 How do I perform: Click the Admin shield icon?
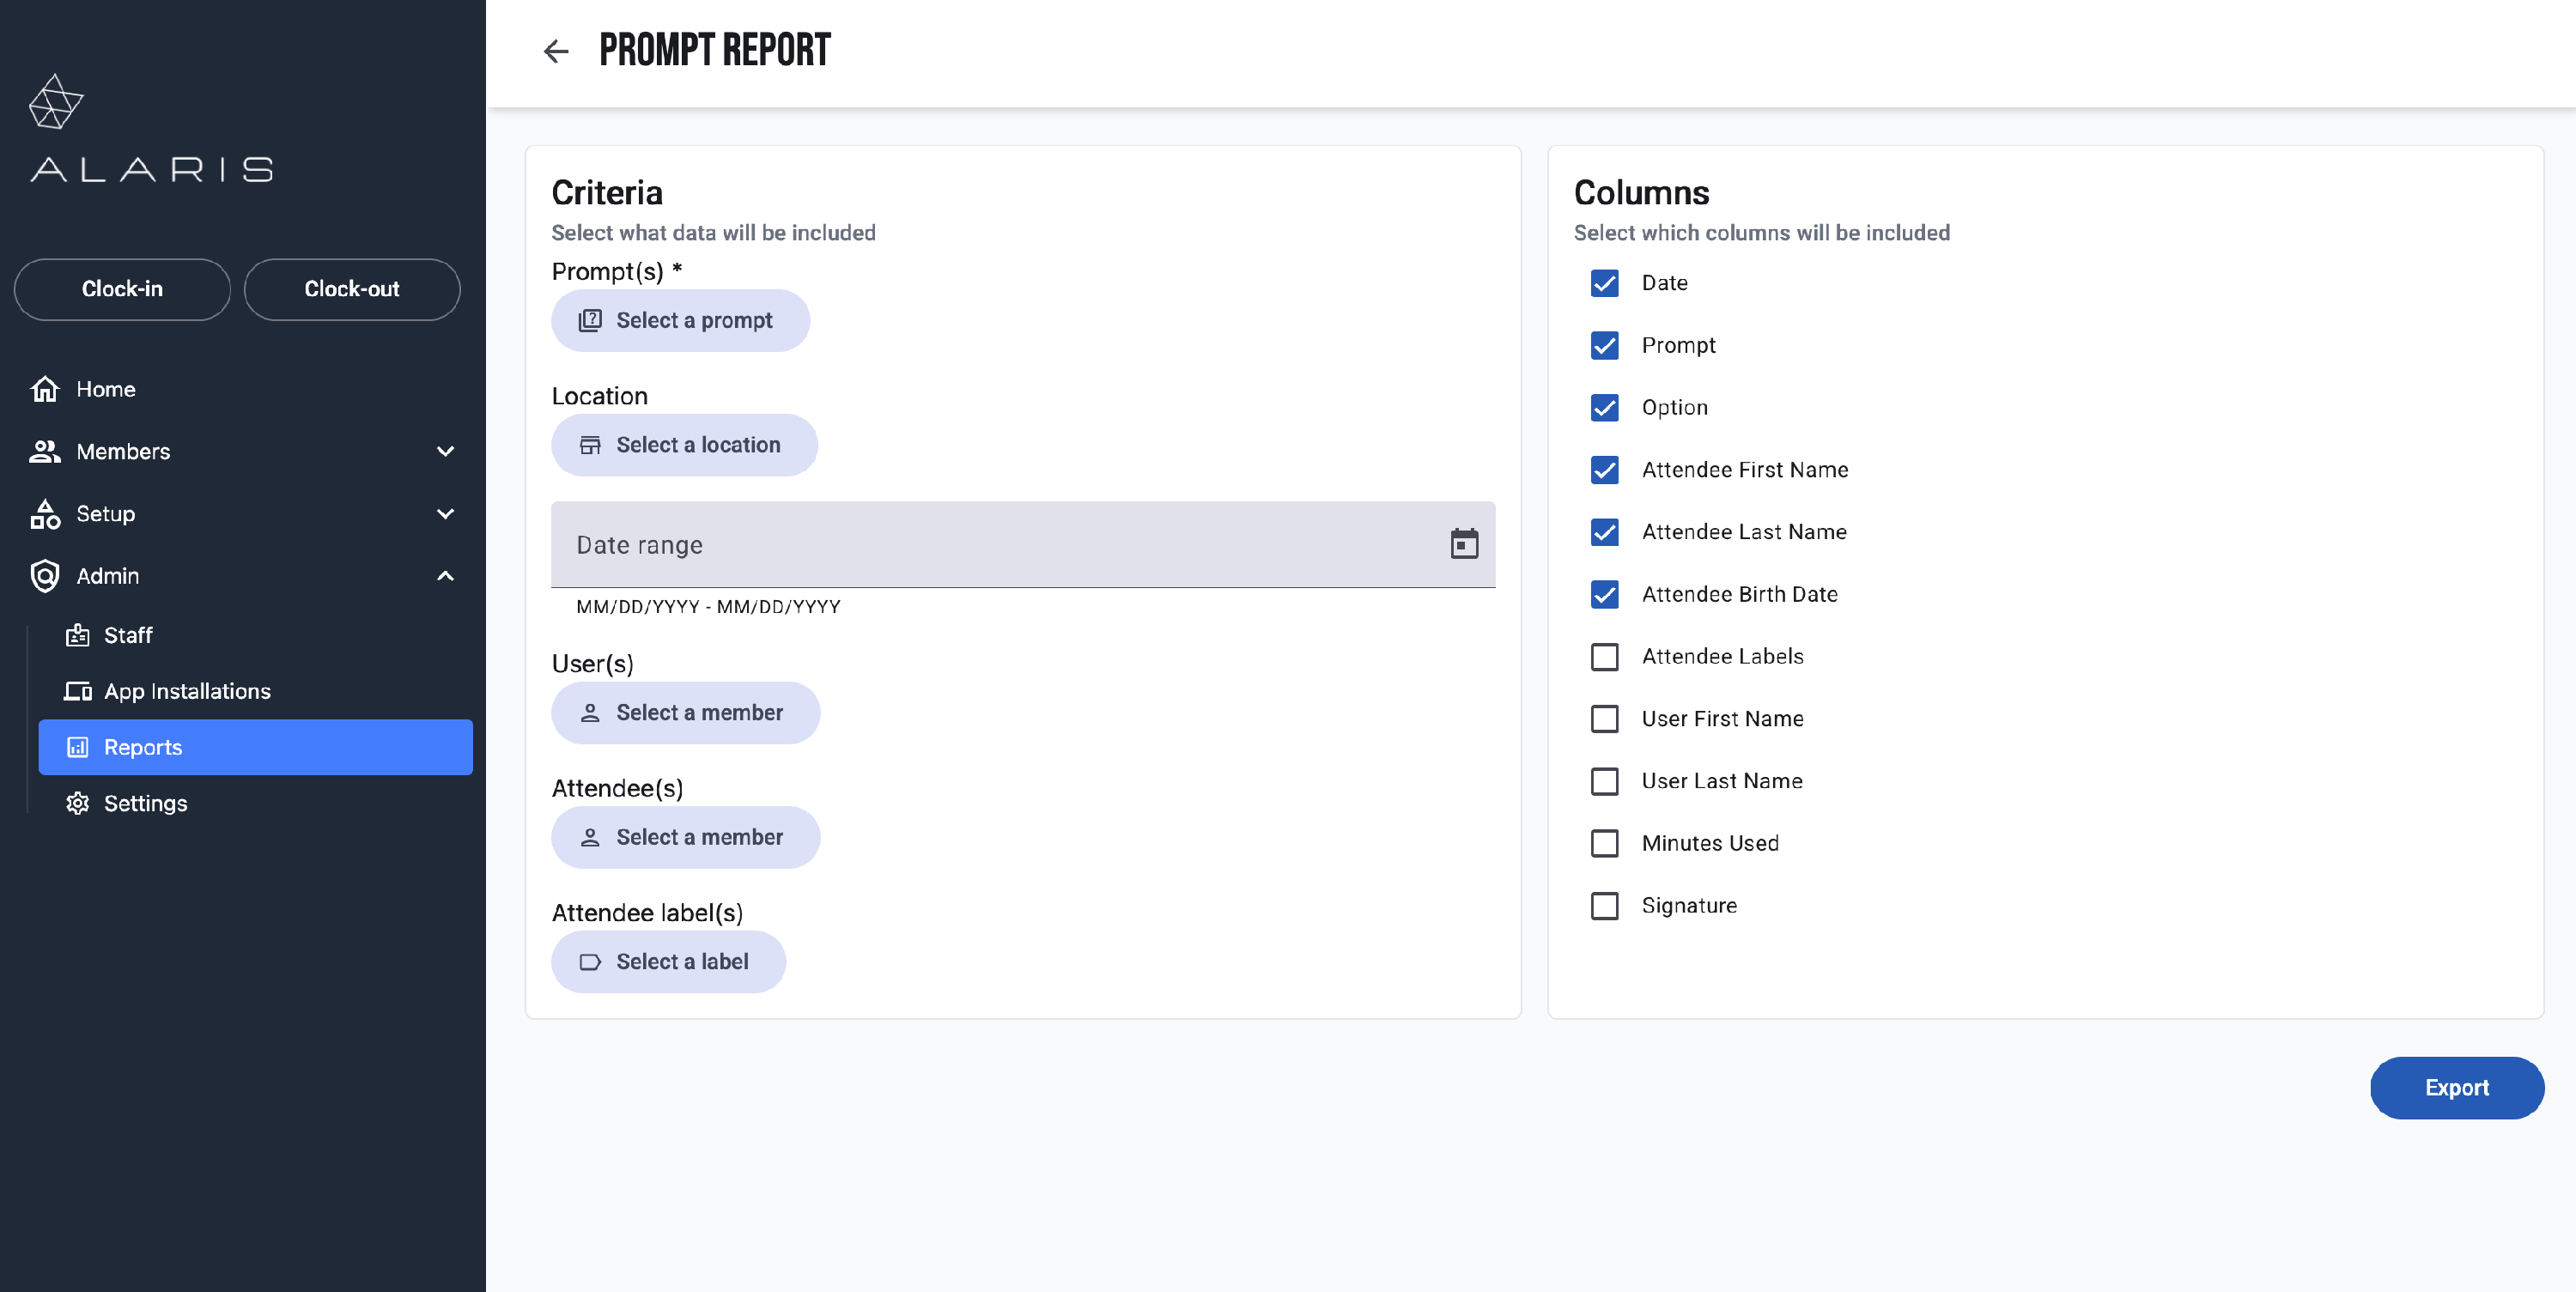coord(45,576)
